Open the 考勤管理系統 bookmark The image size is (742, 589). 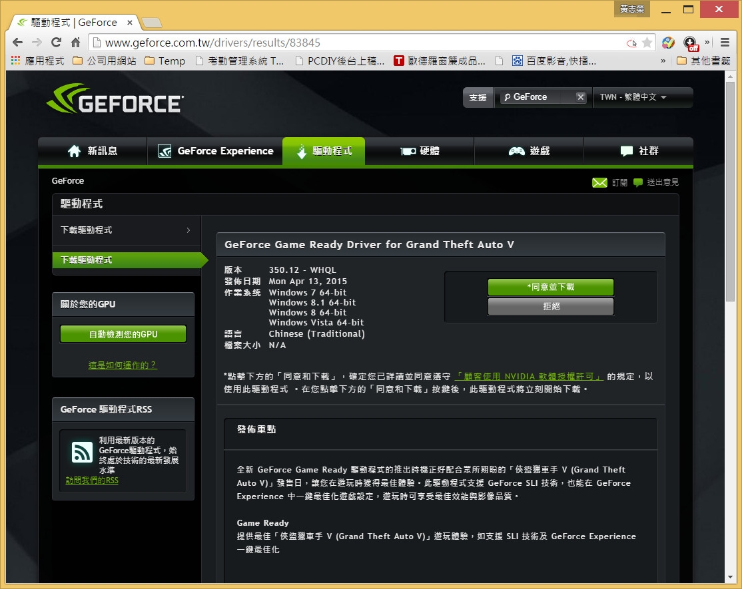tap(239, 61)
